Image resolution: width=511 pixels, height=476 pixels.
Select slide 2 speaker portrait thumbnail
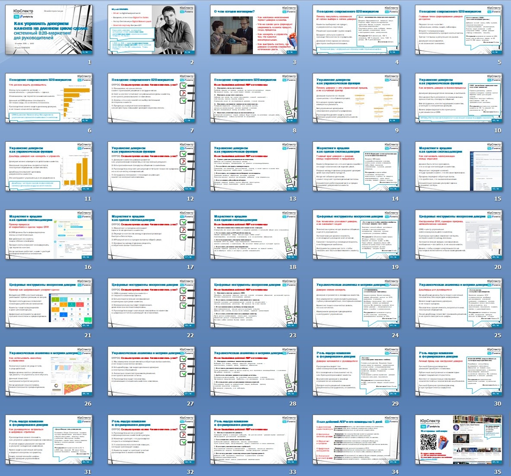(152, 30)
